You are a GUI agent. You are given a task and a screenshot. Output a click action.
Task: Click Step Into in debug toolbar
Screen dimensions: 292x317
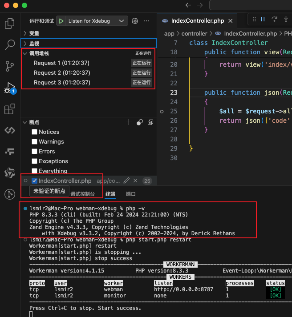tap(286, 19)
